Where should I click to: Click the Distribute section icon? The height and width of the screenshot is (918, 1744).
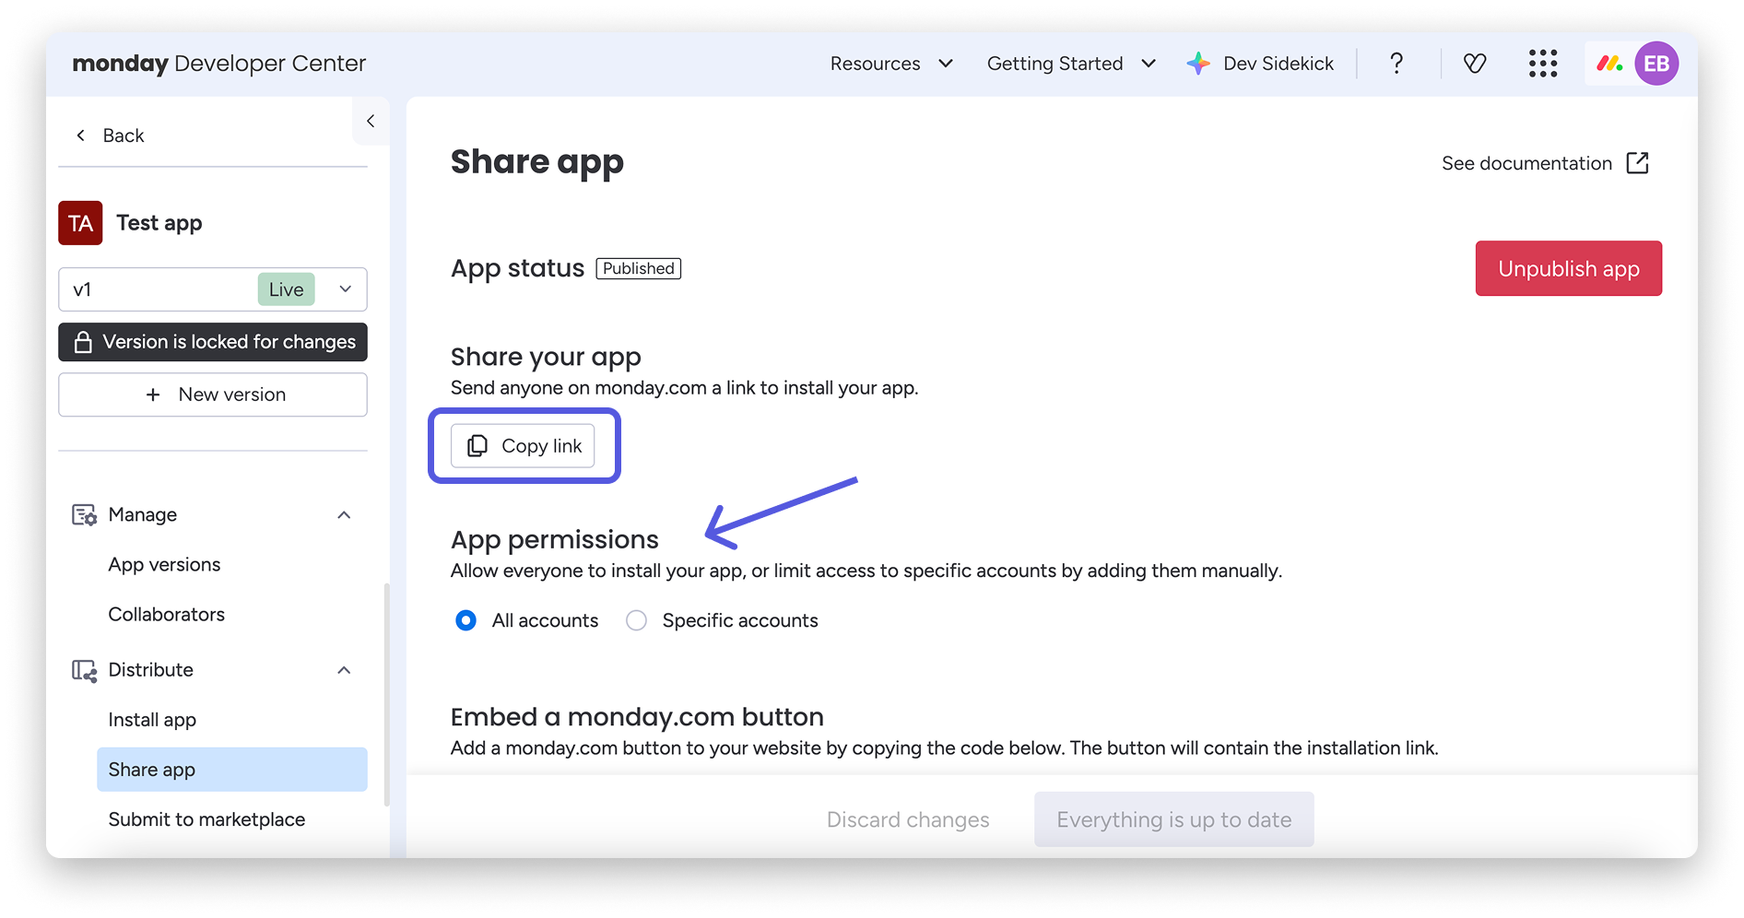point(84,670)
